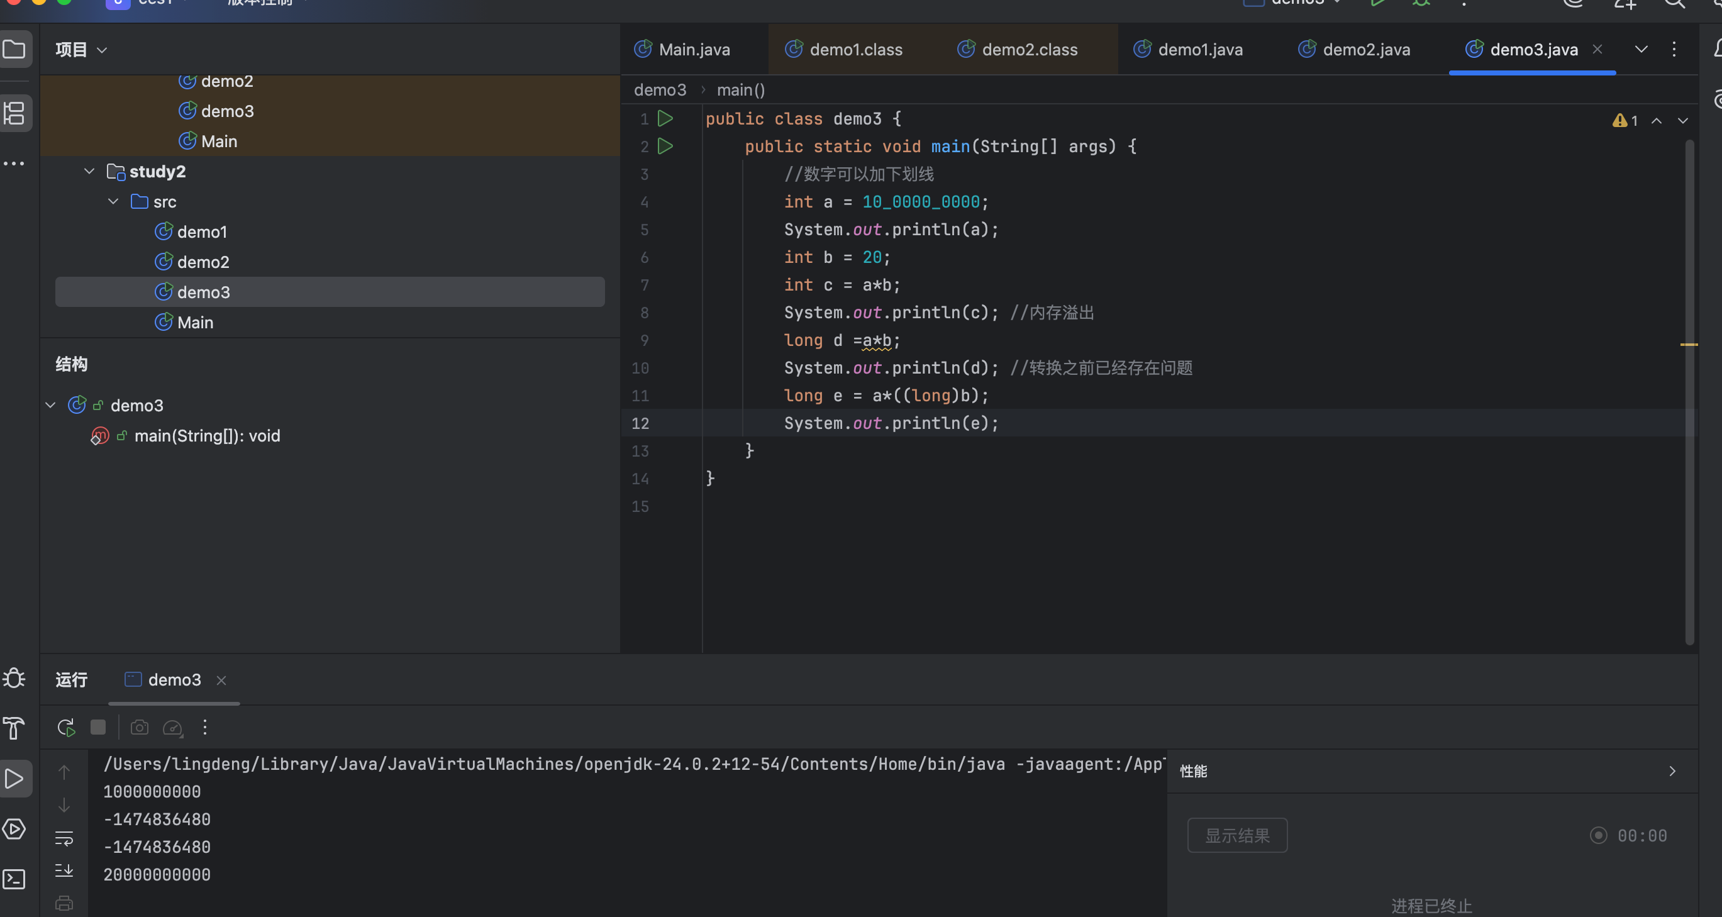Viewport: 1722px width, 917px height.
Task: Switch to the Main.java editor tab
Action: (693, 50)
